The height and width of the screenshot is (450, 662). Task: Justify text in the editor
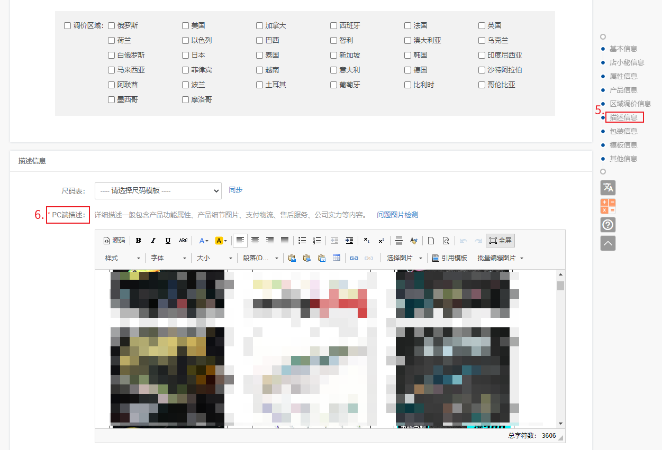tap(285, 241)
